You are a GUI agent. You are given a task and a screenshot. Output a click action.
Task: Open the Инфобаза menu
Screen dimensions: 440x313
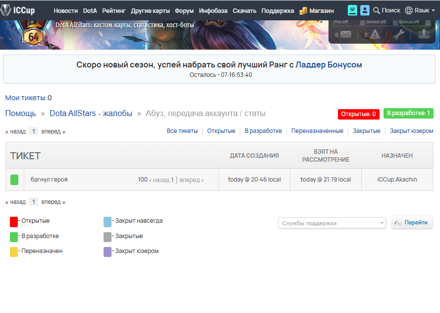[x=213, y=11]
